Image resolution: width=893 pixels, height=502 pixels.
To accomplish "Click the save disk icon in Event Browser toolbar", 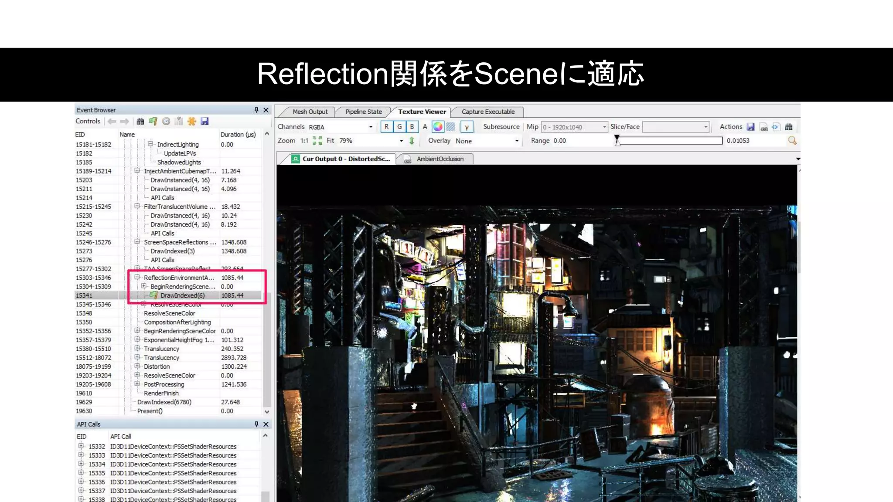I will [x=205, y=122].
